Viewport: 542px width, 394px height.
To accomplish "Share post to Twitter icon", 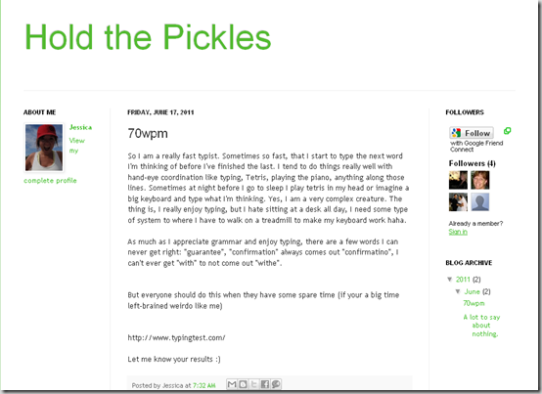I will click(254, 384).
